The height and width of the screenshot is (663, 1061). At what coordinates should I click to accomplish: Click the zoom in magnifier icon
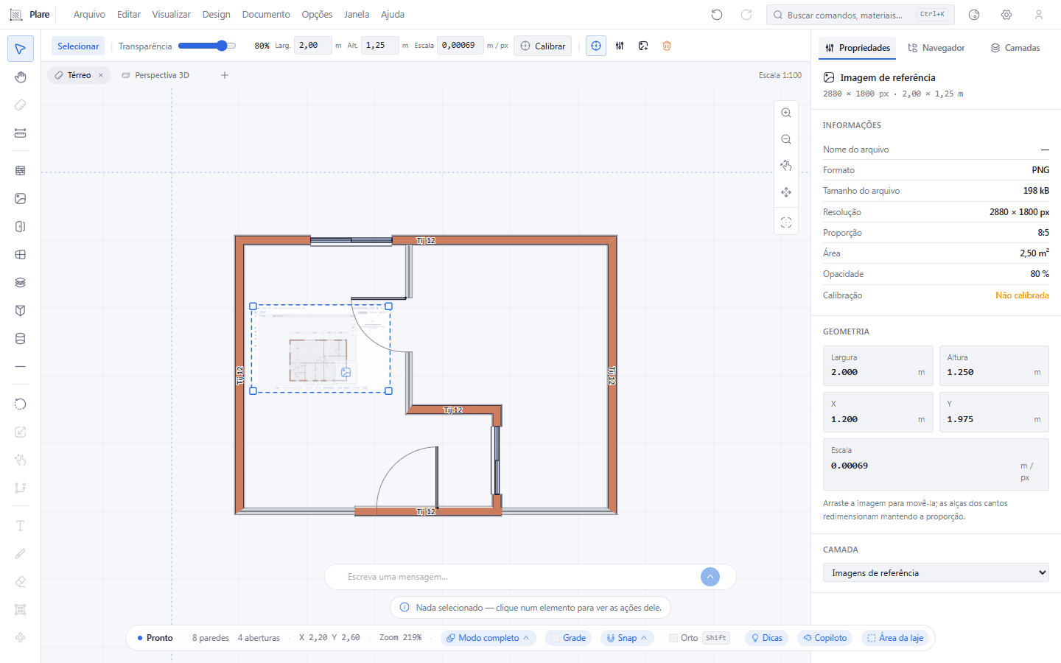coord(786,113)
